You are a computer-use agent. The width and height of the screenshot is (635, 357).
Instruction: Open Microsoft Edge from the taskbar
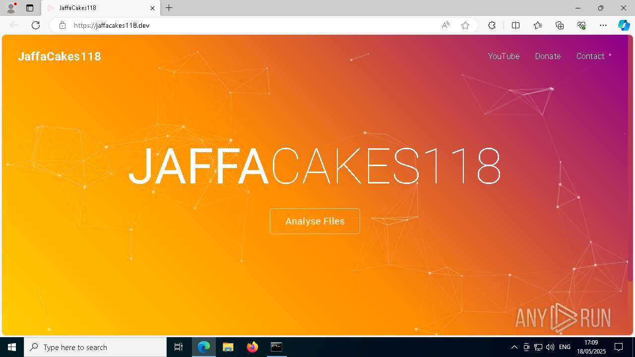[204, 347]
